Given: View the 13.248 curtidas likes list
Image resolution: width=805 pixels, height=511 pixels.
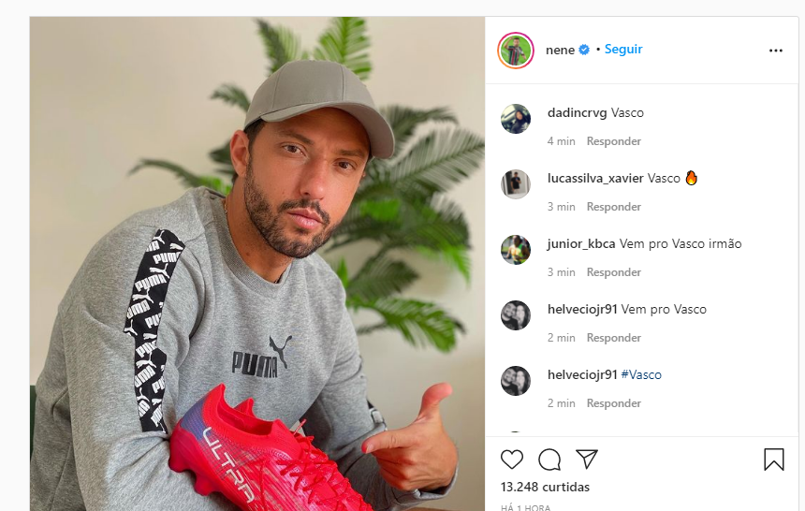Looking at the screenshot, I should pyautogui.click(x=545, y=487).
